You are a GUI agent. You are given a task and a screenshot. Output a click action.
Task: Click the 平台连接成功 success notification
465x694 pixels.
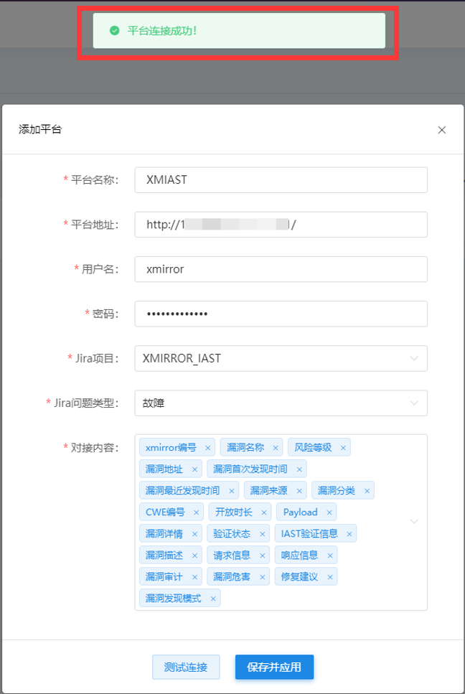click(x=238, y=31)
